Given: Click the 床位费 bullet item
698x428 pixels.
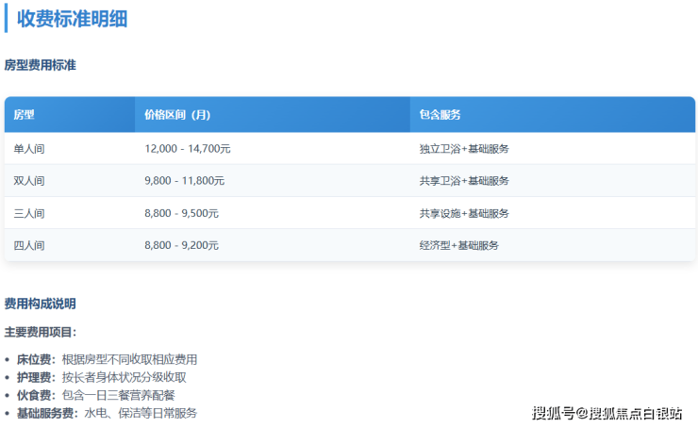Looking at the screenshot, I should click(107, 359).
